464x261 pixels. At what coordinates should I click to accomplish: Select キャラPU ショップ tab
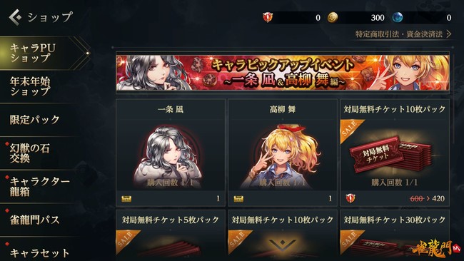[44, 53]
